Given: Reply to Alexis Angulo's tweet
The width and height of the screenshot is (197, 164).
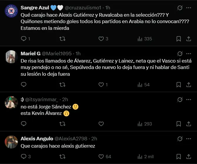Looking at the screenshot, I should coord(24,157).
